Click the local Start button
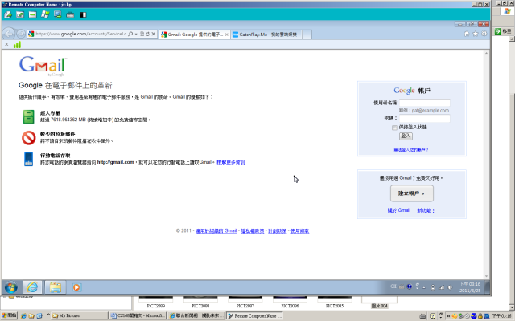The height and width of the screenshot is (321, 515). 9,315
